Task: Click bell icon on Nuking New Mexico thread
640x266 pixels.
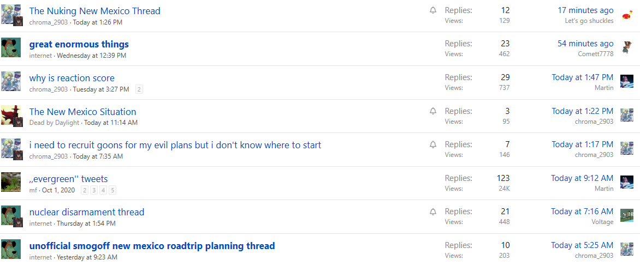Action: tap(433, 10)
